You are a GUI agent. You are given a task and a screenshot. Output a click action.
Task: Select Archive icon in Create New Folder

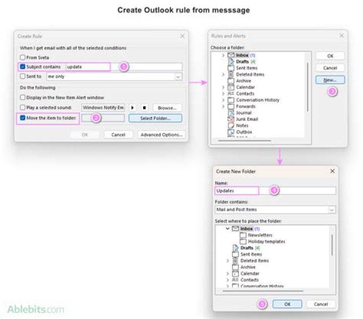coord(235,267)
